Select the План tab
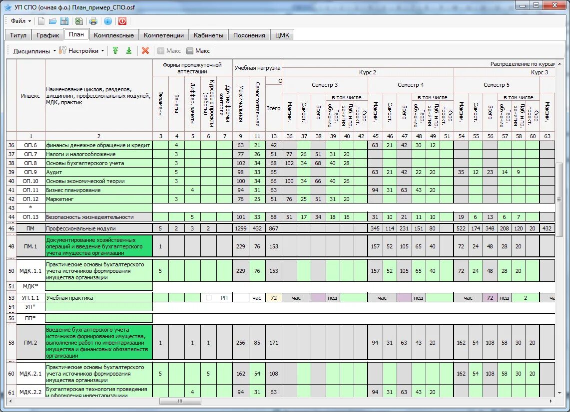Viewport: 570px width, 412px height. click(x=76, y=34)
